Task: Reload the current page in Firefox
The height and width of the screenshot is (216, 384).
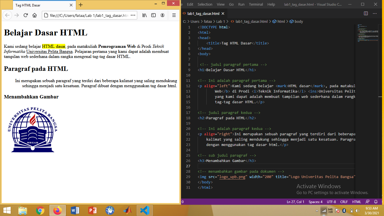Action: 26,15
